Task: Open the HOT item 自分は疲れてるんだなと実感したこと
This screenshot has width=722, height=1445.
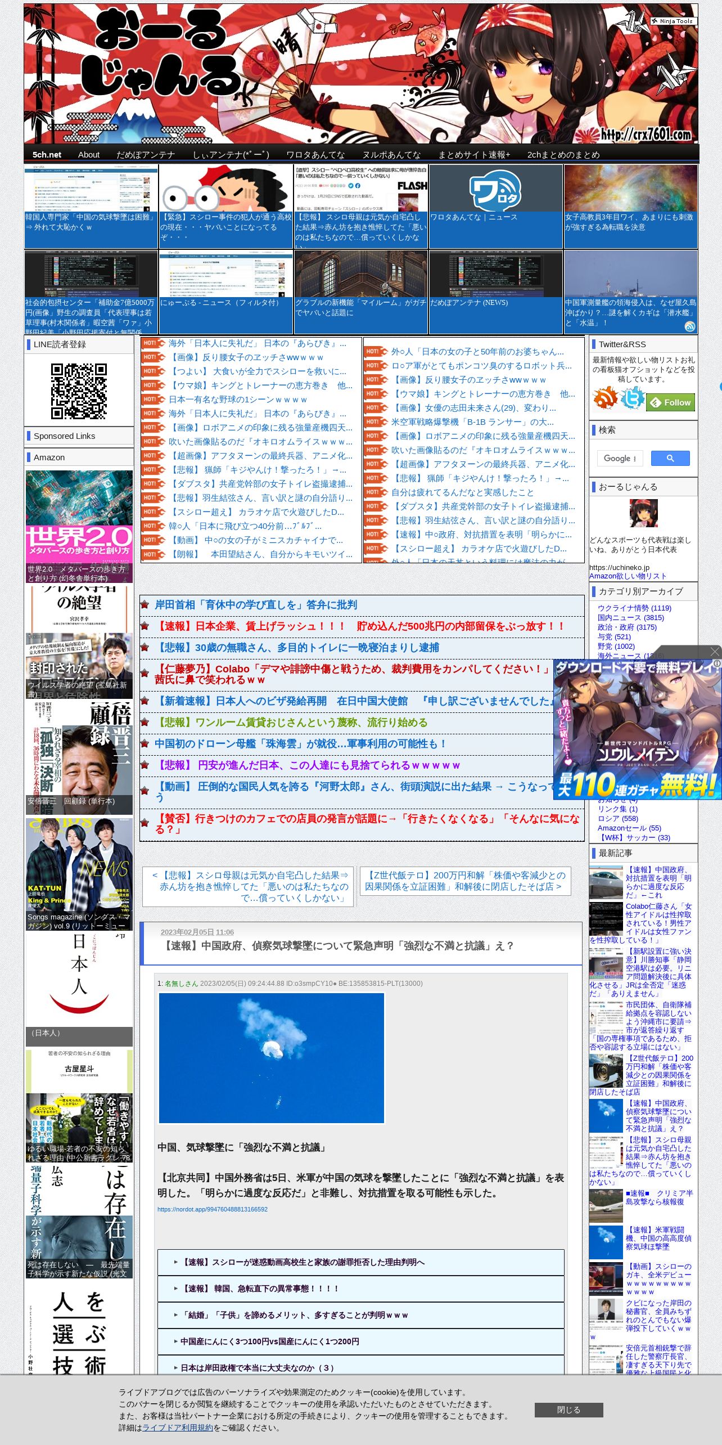Action: (463, 492)
